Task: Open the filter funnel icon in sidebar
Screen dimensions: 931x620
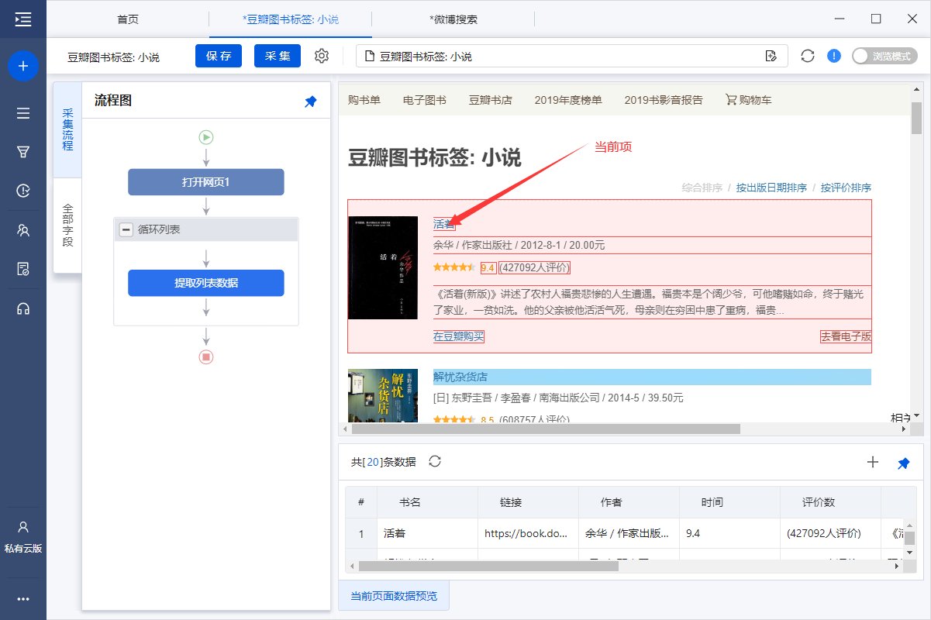Action: (x=23, y=152)
